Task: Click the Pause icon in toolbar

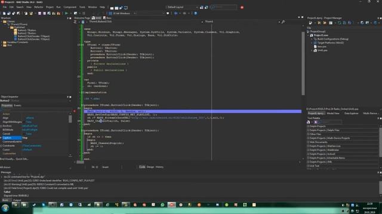Action: pyautogui.click(x=84, y=13)
